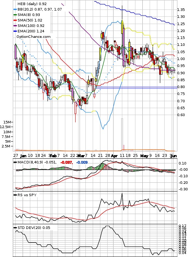Click the 1.35 price axis label

click(181, 10)
